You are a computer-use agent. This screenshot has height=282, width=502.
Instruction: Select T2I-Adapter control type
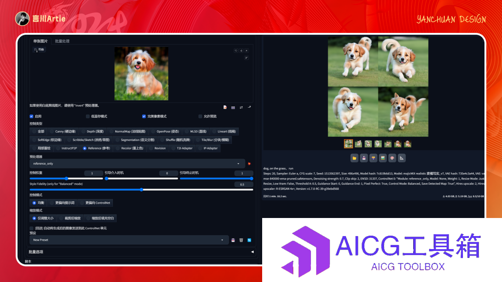coord(182,148)
